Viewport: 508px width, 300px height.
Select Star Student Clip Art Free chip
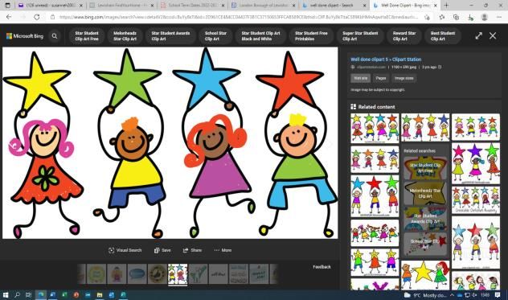[87, 36]
